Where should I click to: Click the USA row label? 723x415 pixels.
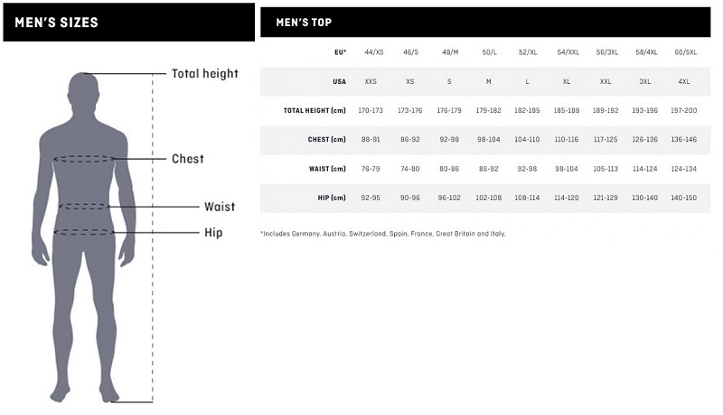click(x=340, y=81)
